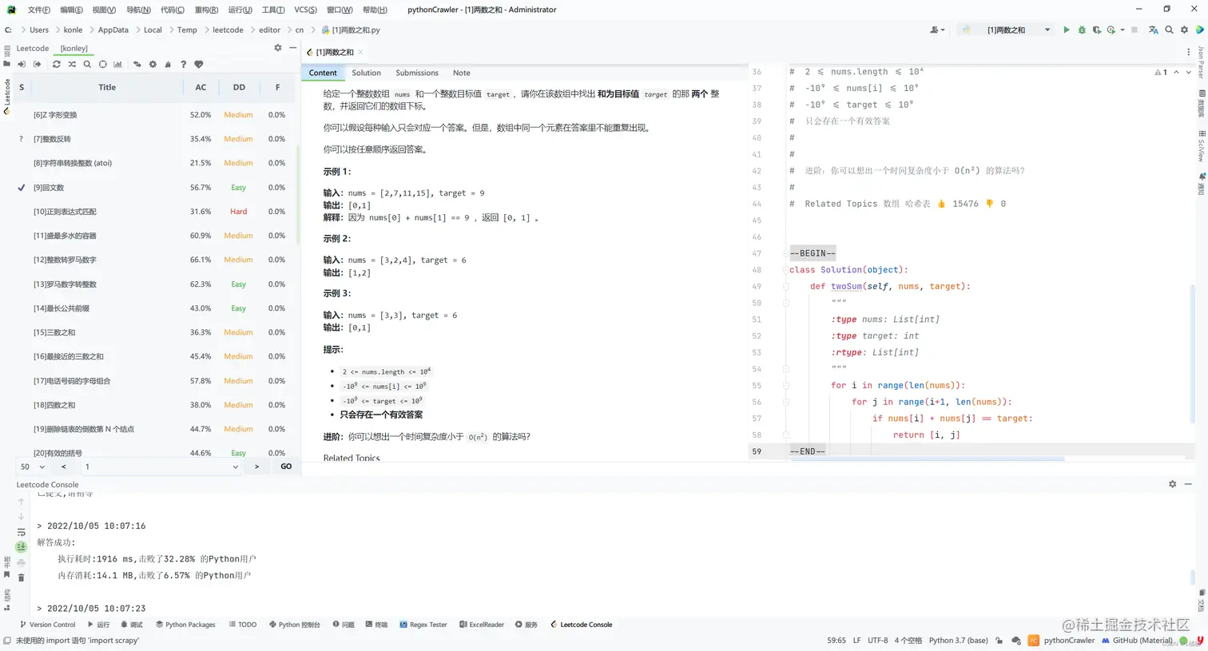Click the translate icon in the top toolbar
Screen dimensions: 1208x651
[x=1153, y=30]
